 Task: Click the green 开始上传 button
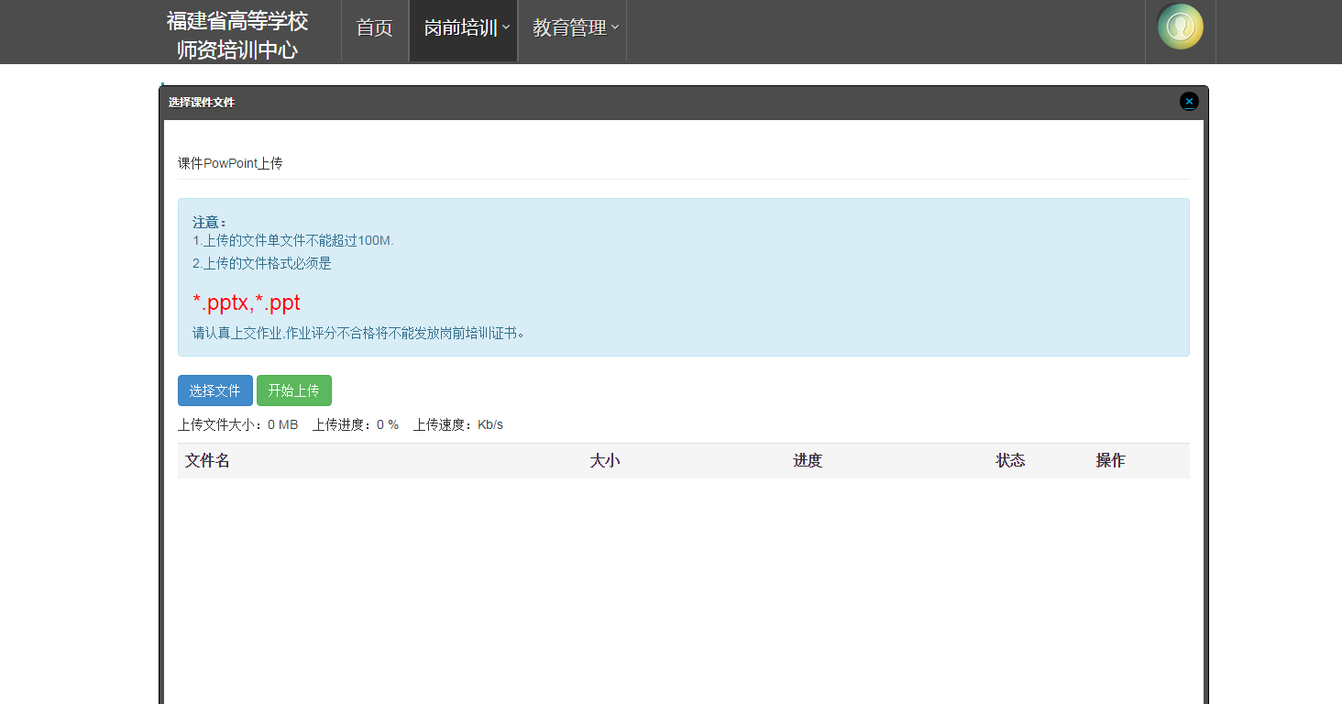pos(293,390)
